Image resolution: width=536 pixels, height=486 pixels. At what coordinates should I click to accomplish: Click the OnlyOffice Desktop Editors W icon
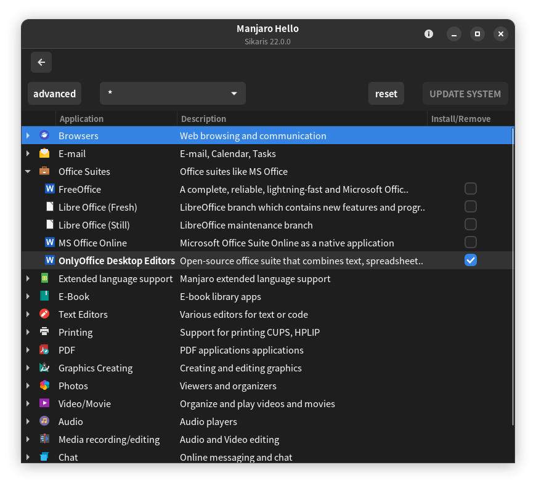[50, 260]
